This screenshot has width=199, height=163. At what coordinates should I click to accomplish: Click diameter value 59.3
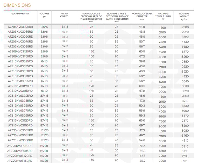click(142, 116)
